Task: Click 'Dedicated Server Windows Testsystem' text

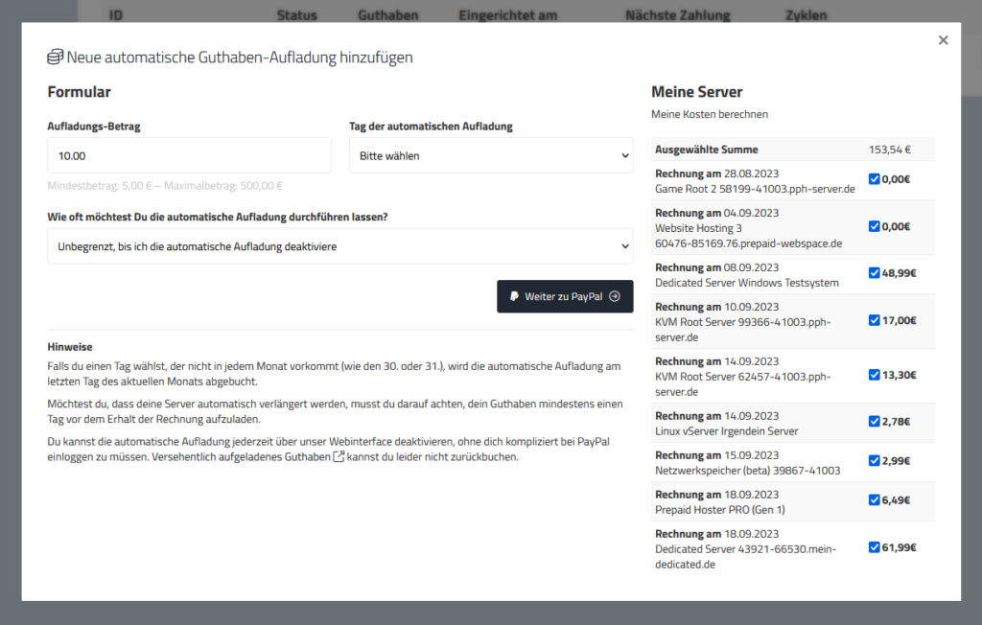Action: [x=747, y=283]
